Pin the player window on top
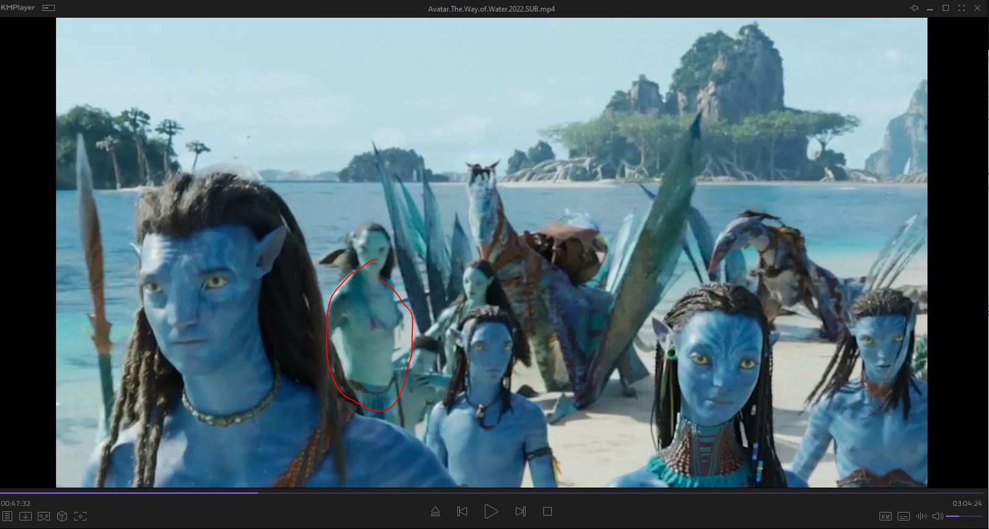This screenshot has height=529, width=989. click(x=914, y=8)
